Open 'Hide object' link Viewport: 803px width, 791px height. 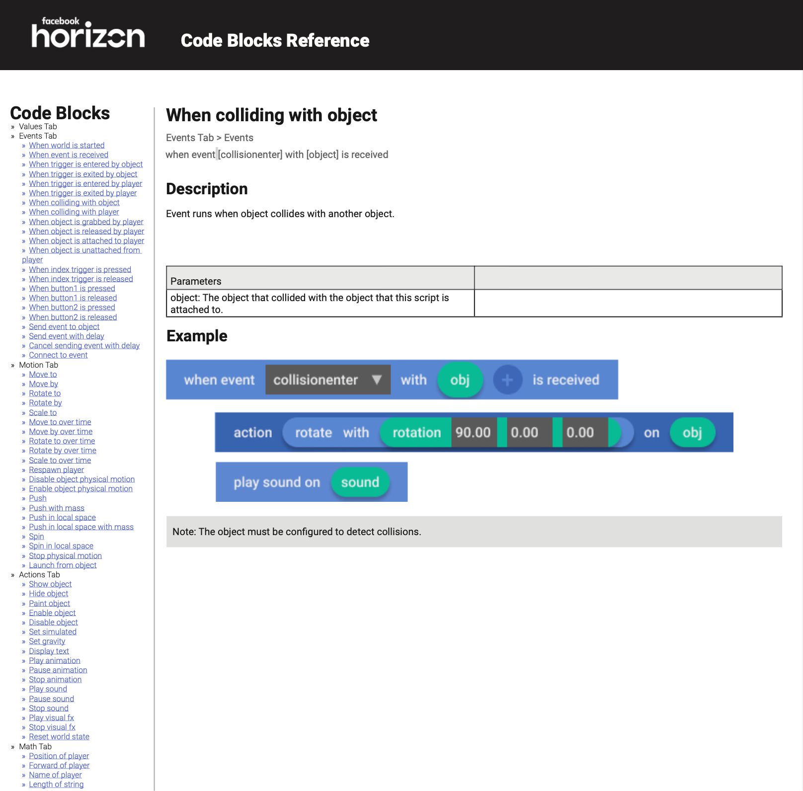[x=49, y=593]
